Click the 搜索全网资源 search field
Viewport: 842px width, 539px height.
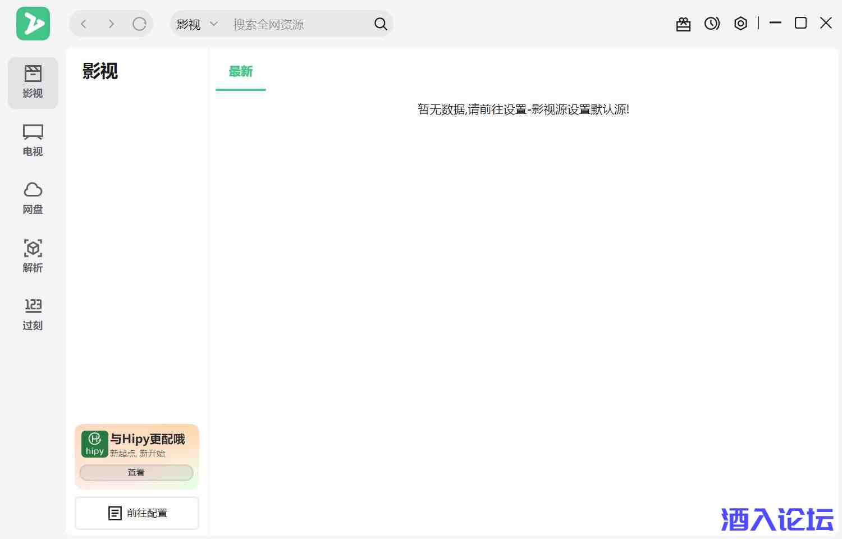point(298,24)
